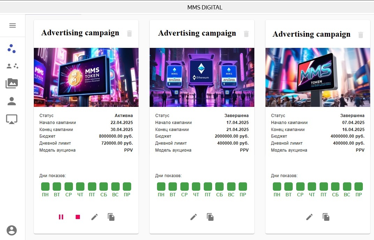The image size is (374, 240).
Task: Toggle СБ day in 22.04.2025 campaign
Action: click(x=104, y=187)
